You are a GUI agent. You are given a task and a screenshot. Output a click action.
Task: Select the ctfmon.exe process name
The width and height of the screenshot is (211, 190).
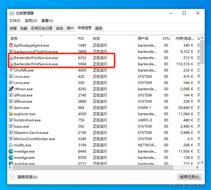coord(23,89)
